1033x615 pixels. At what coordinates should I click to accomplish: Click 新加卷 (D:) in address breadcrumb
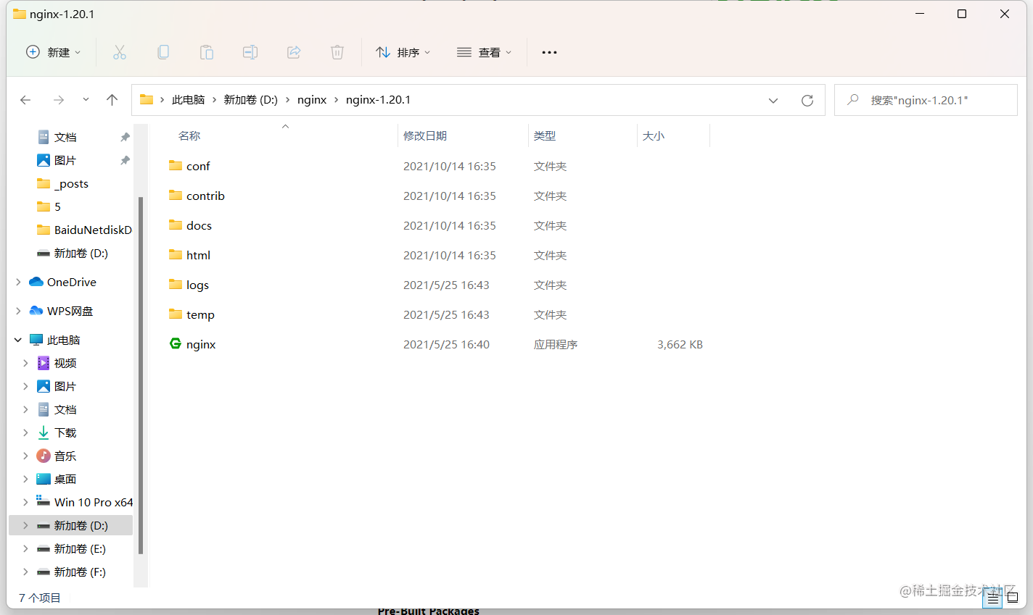pos(251,100)
